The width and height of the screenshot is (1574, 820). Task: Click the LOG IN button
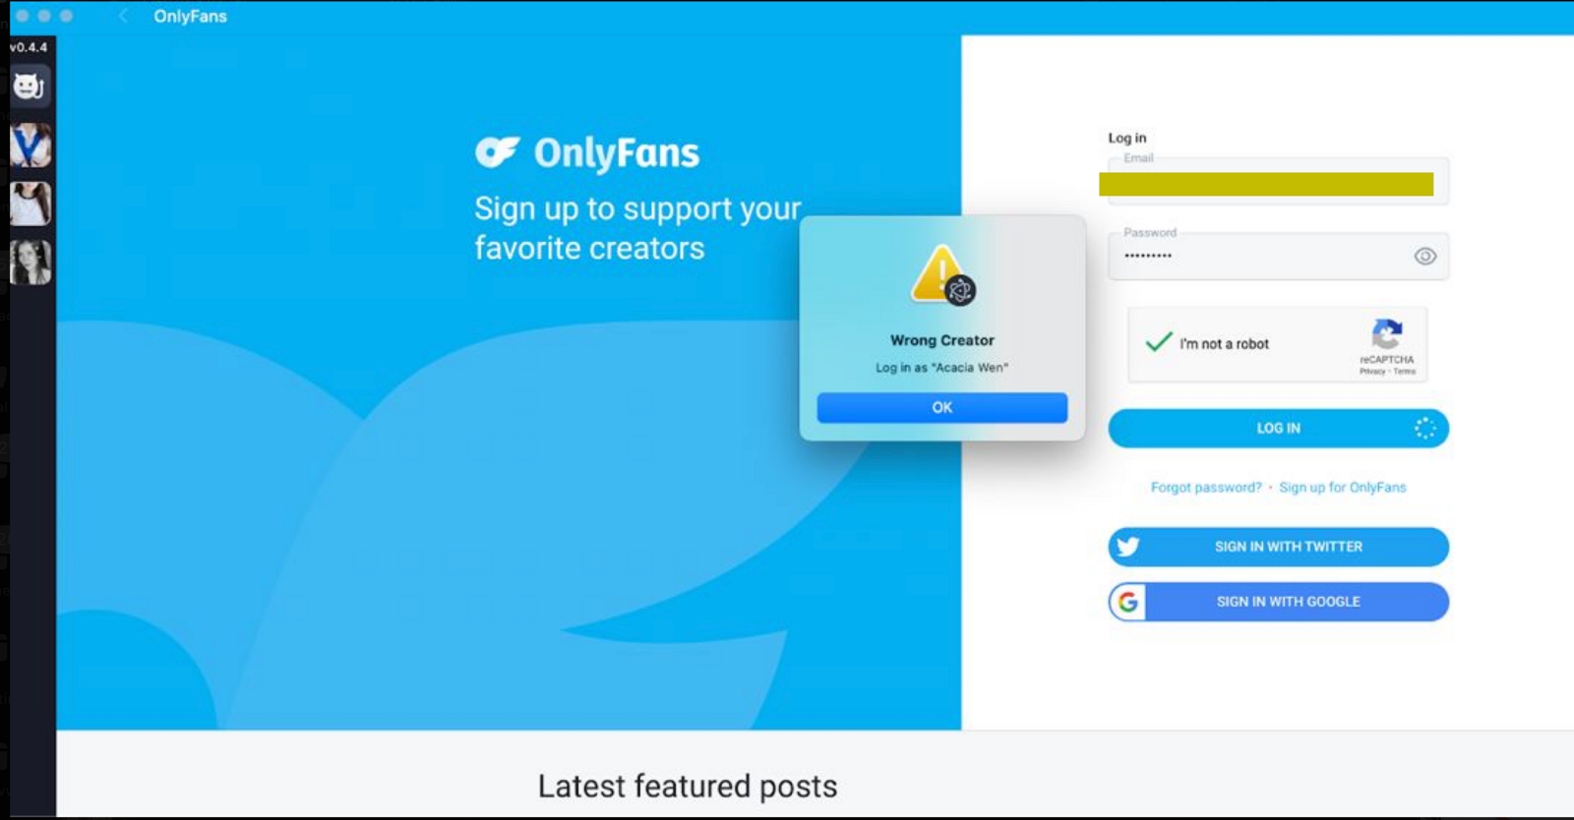tap(1278, 428)
